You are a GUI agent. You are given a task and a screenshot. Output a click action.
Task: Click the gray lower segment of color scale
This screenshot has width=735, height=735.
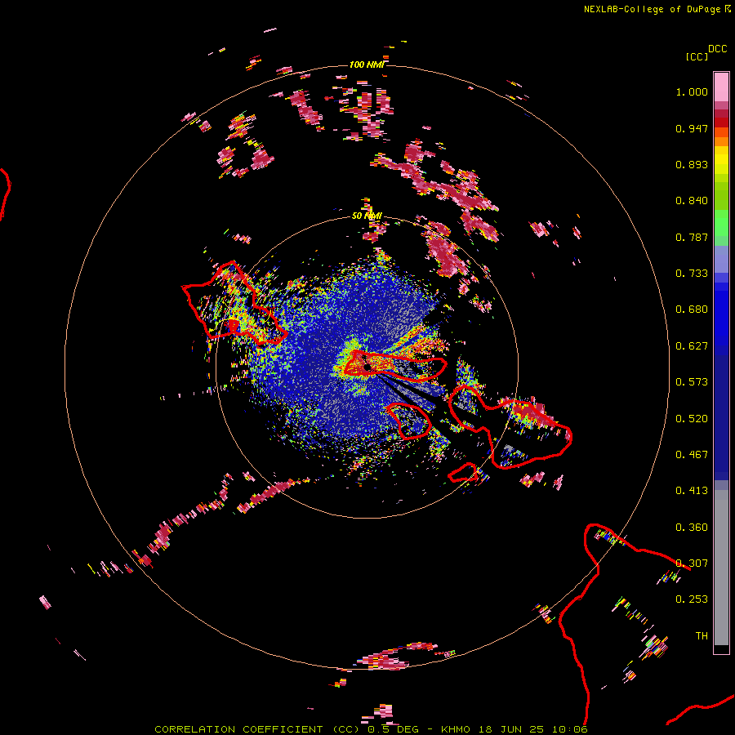point(721,568)
